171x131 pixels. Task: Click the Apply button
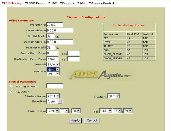point(75,121)
